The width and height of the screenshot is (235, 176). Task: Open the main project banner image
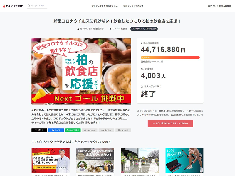[x=81, y=71]
